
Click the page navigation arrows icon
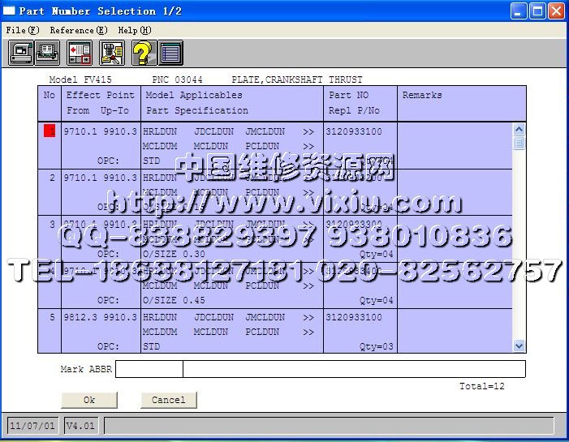pos(80,54)
